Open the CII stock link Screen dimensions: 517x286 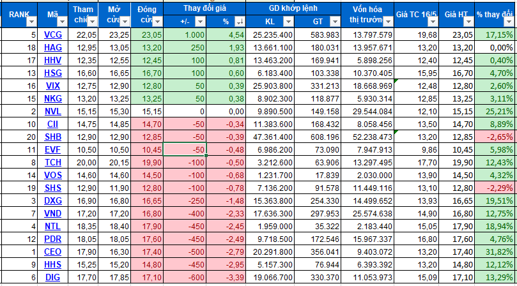coord(53,124)
